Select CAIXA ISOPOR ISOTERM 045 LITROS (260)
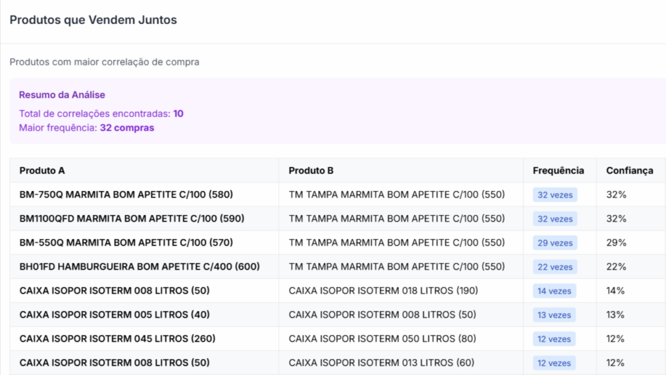Image resolution: width=666 pixels, height=375 pixels. pyautogui.click(x=117, y=339)
